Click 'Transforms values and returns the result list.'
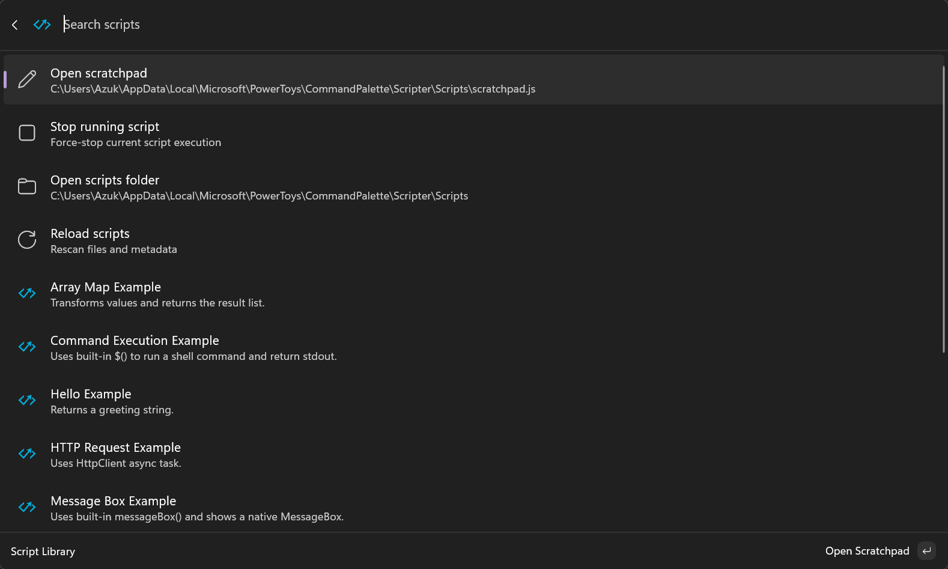Viewport: 948px width, 569px height. pyautogui.click(x=157, y=303)
